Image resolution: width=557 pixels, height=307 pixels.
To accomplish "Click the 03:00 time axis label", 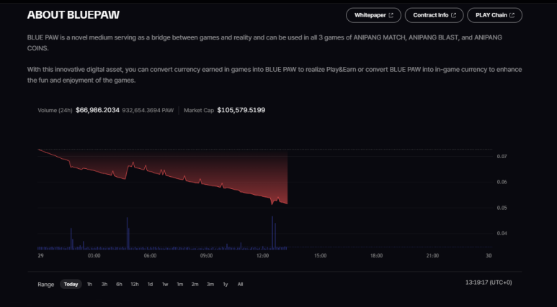I will pyautogui.click(x=94, y=256).
